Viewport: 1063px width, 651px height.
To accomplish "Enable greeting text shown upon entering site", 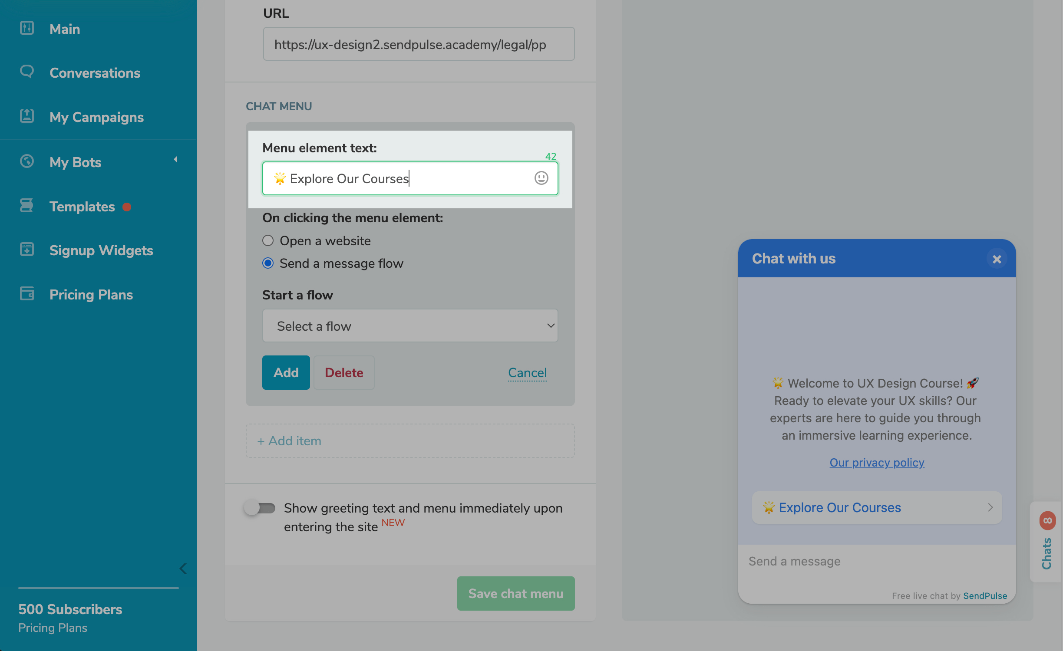I will pos(260,509).
